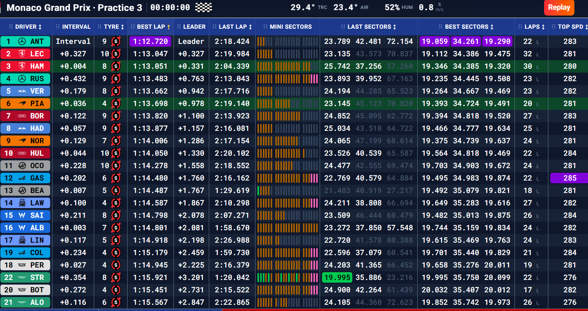
Task: Click the LAST SECTORS sort arrow
Action: pos(395,27)
